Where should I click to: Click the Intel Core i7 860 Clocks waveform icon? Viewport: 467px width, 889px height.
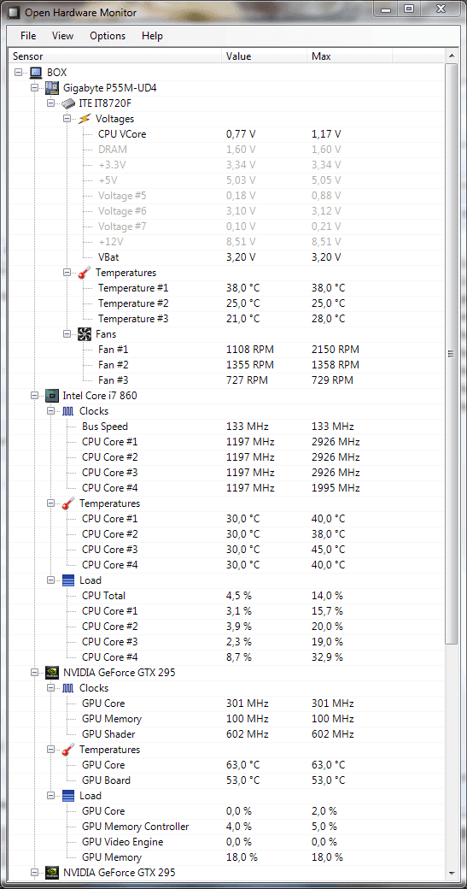pyautogui.click(x=68, y=411)
